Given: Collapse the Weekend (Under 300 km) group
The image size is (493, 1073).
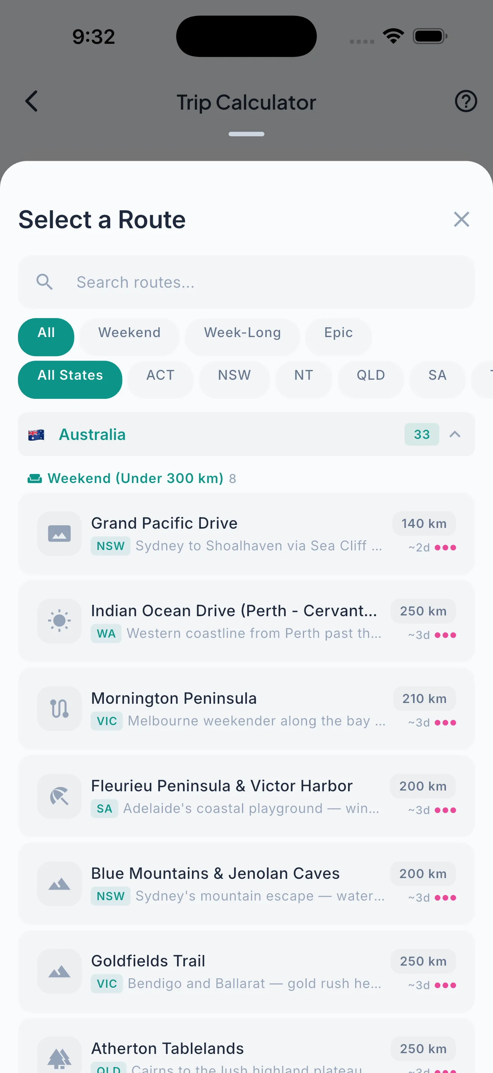Looking at the screenshot, I should [x=132, y=478].
